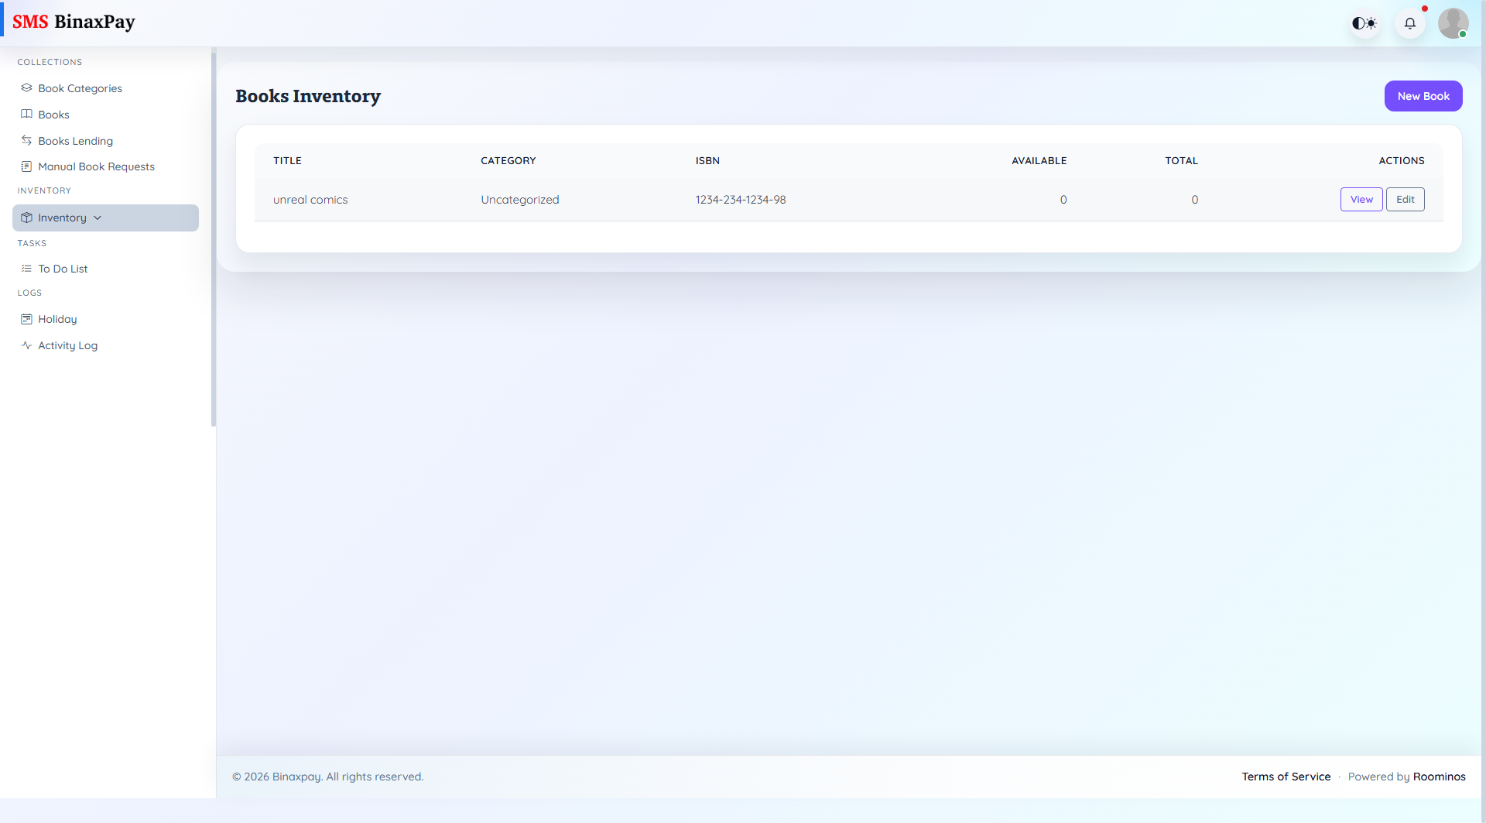Image resolution: width=1486 pixels, height=823 pixels.
Task: Open the Terms of Service link
Action: [1286, 777]
